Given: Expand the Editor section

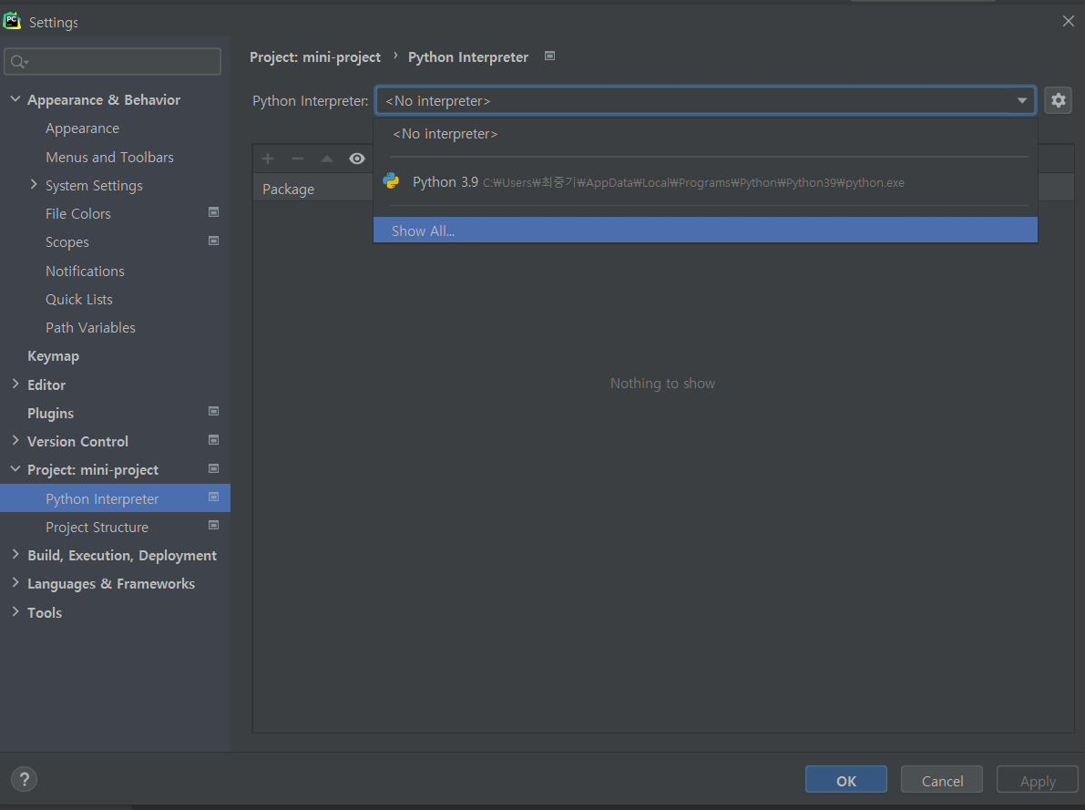Looking at the screenshot, I should pos(15,384).
